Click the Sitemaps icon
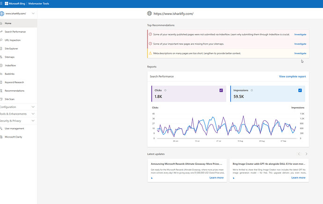 [x=1, y=57]
